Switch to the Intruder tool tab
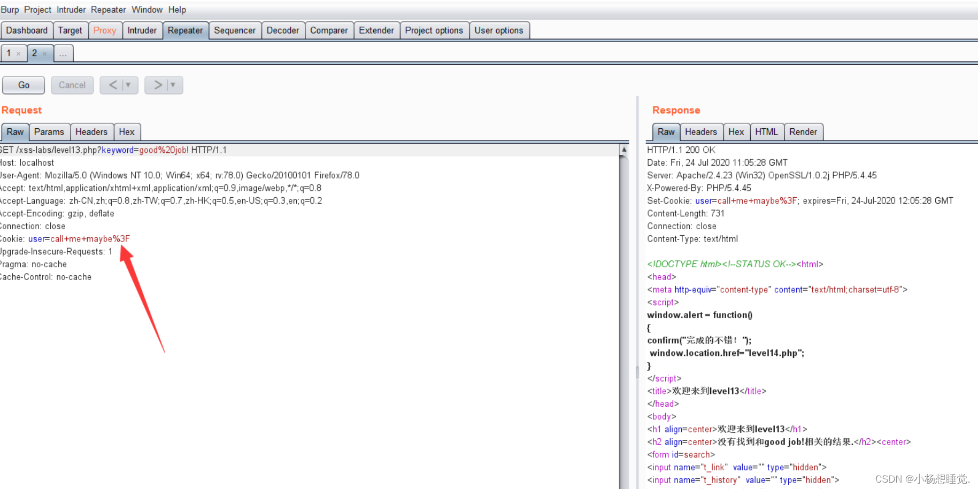Screen dimensions: 978x489 [x=142, y=30]
